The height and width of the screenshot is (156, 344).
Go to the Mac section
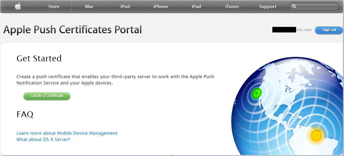(x=89, y=6)
